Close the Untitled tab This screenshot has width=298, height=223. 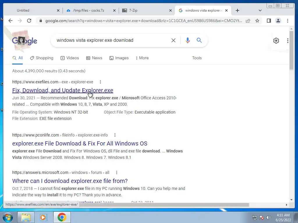tap(58, 10)
